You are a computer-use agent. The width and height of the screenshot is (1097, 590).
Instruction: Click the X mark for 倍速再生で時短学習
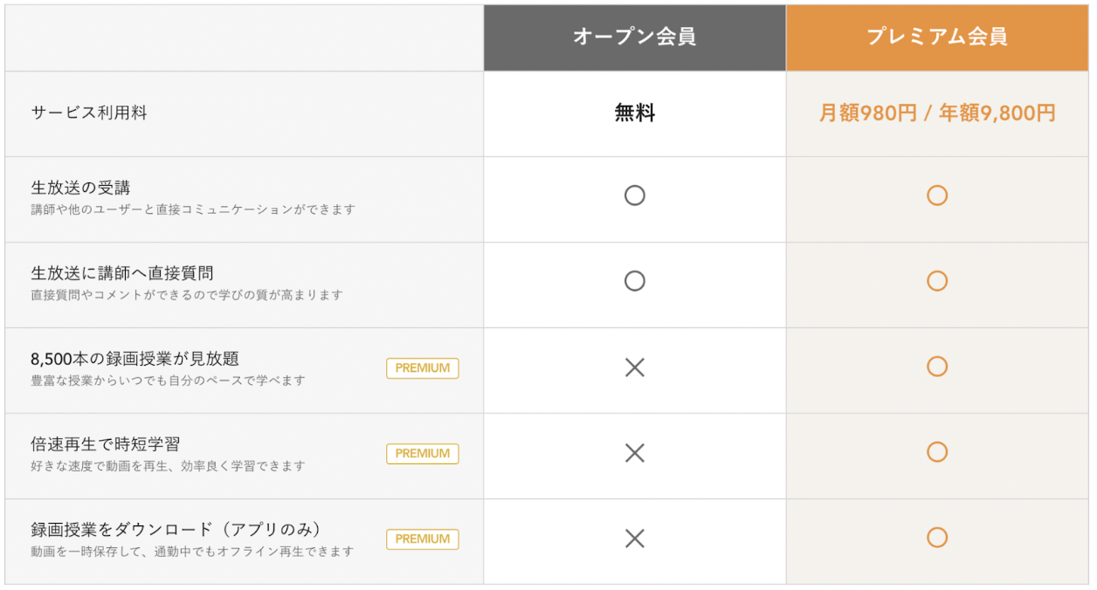point(634,453)
